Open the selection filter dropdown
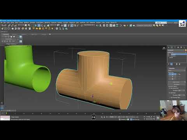The height and width of the screenshot is (140, 187). pos(21,25)
